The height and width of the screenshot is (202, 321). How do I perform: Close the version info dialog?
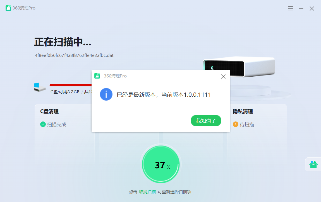pos(223,76)
